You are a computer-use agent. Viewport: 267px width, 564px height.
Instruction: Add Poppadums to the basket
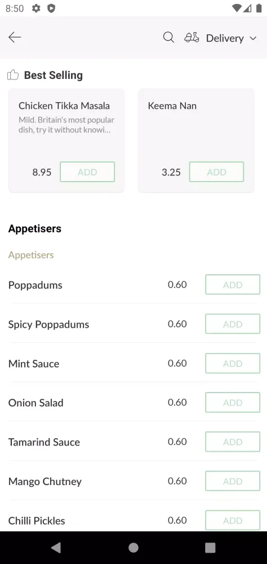[x=233, y=284]
